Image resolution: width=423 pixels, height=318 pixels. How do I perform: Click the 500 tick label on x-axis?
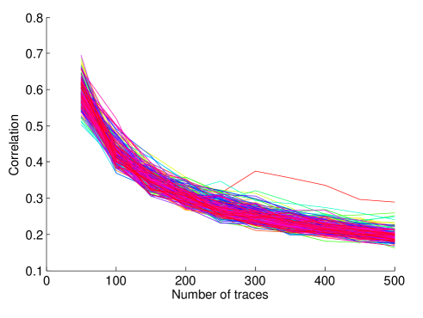395,281
